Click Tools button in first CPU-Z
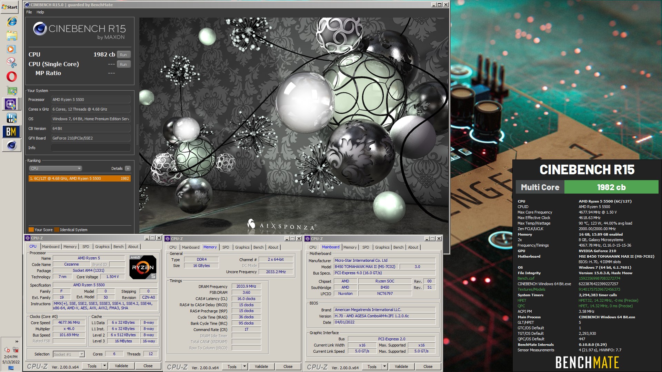Image resolution: width=662 pixels, height=372 pixels. (x=92, y=366)
